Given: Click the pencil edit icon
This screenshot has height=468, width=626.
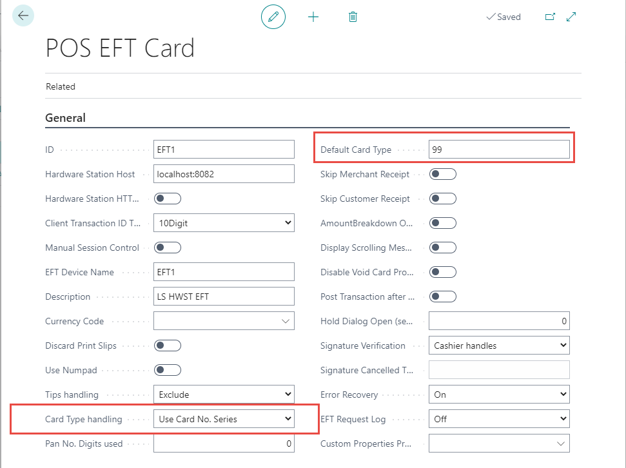Looking at the screenshot, I should [x=273, y=17].
